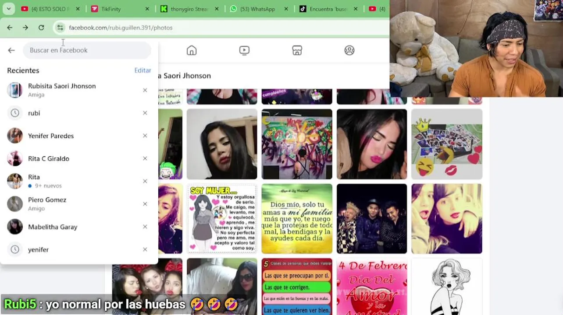Open Facebook Home icon
This screenshot has width=563, height=315.
point(192,50)
